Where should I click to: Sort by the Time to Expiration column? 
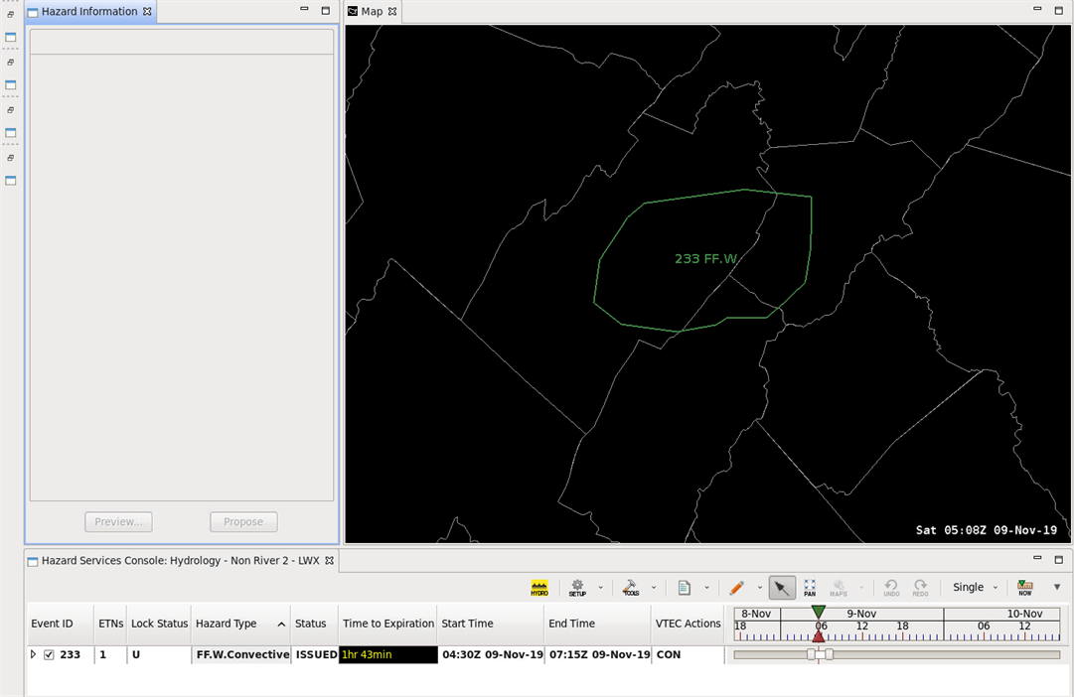[x=387, y=624]
